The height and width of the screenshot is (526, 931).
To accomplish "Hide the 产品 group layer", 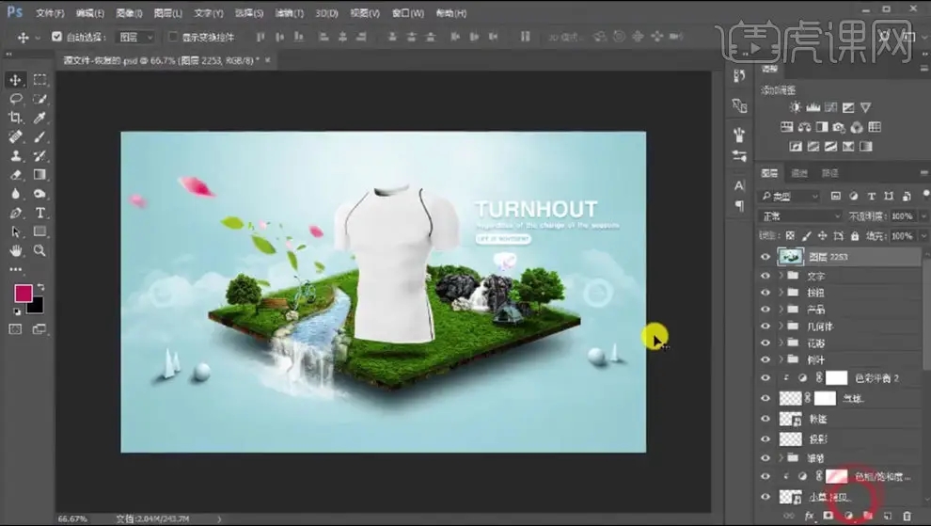I will pos(765,309).
